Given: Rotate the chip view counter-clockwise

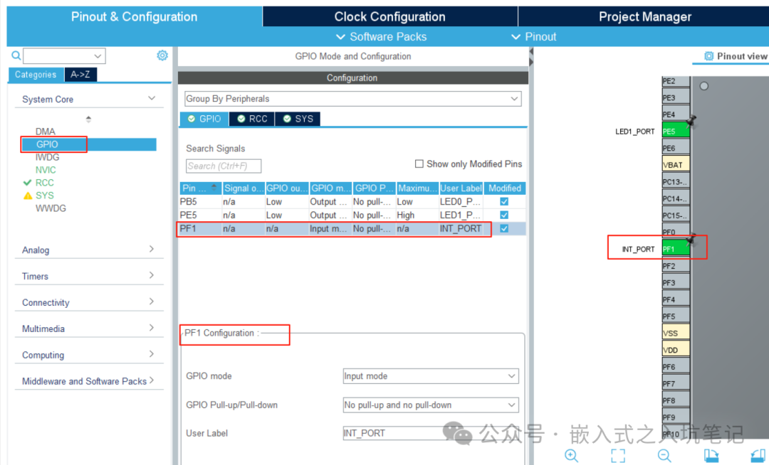Looking at the screenshot, I should 757,456.
